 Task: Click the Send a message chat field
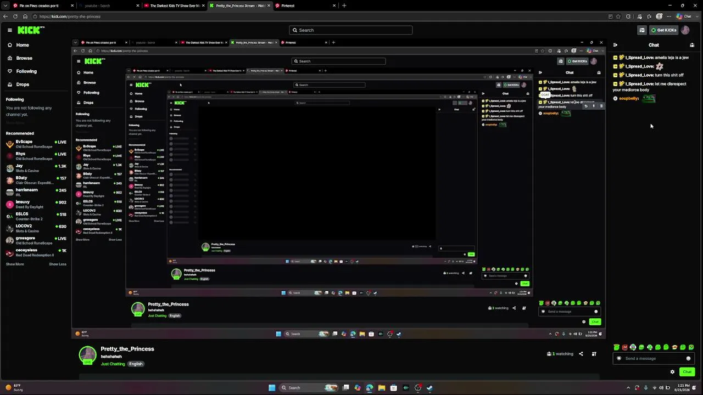[x=654, y=358]
